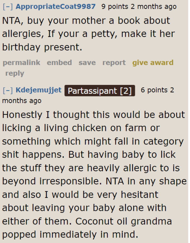190x243 pixels.
Task: Click the save option below the comment
Action: (x=87, y=63)
